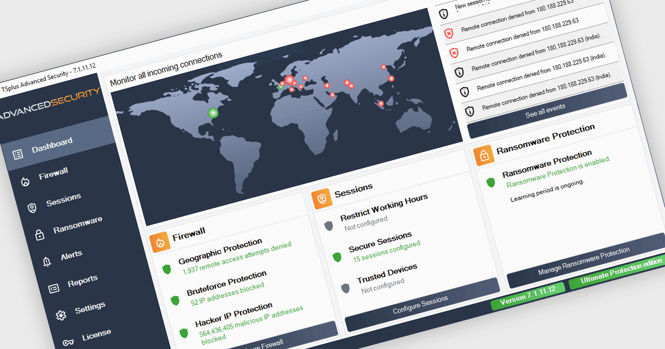This screenshot has width=665, height=349.
Task: Click '52 IP addresses blocked' text
Action: pos(227,294)
